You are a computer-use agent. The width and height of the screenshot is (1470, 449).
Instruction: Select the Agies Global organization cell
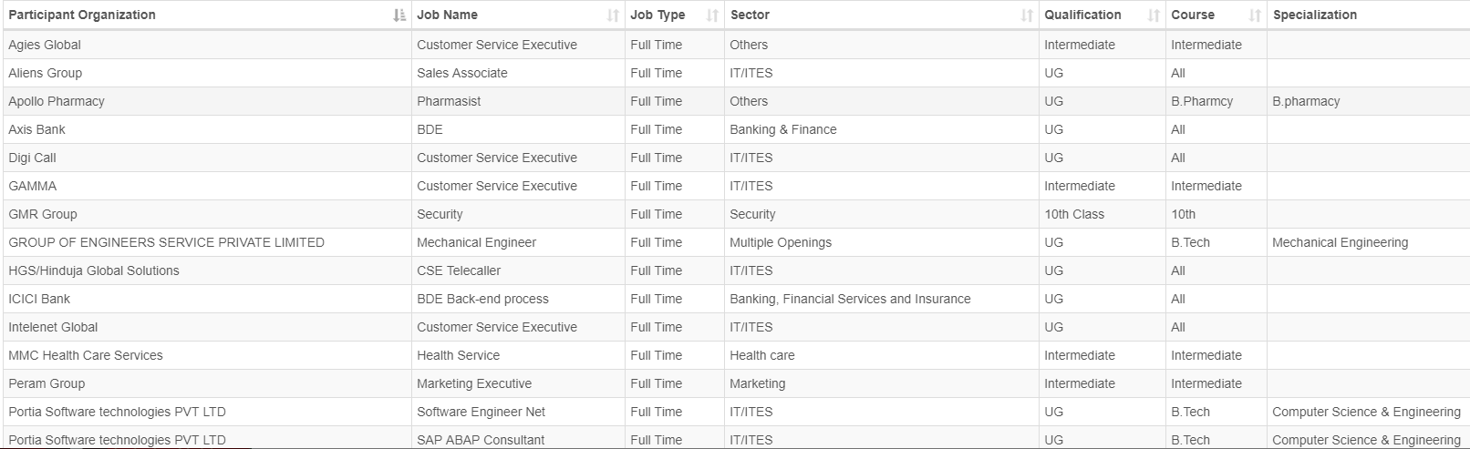(45, 45)
